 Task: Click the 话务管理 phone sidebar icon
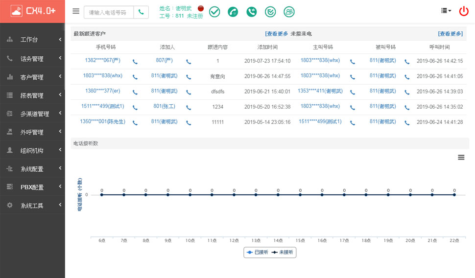tap(10, 58)
